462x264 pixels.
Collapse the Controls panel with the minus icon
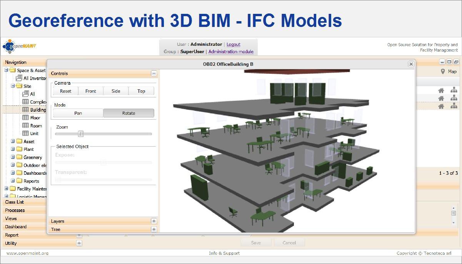click(153, 73)
